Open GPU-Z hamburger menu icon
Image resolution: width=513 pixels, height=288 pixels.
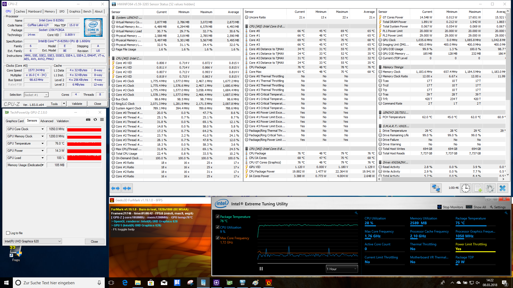pyautogui.click(x=102, y=119)
